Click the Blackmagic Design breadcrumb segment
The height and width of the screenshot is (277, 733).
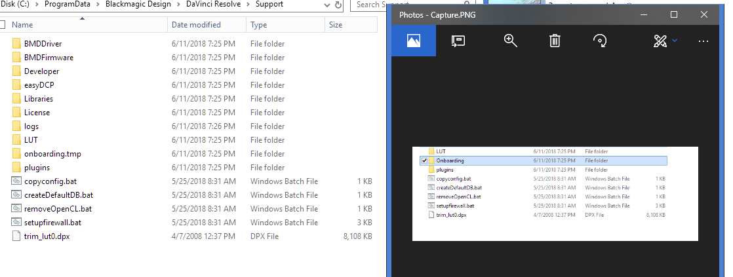138,4
